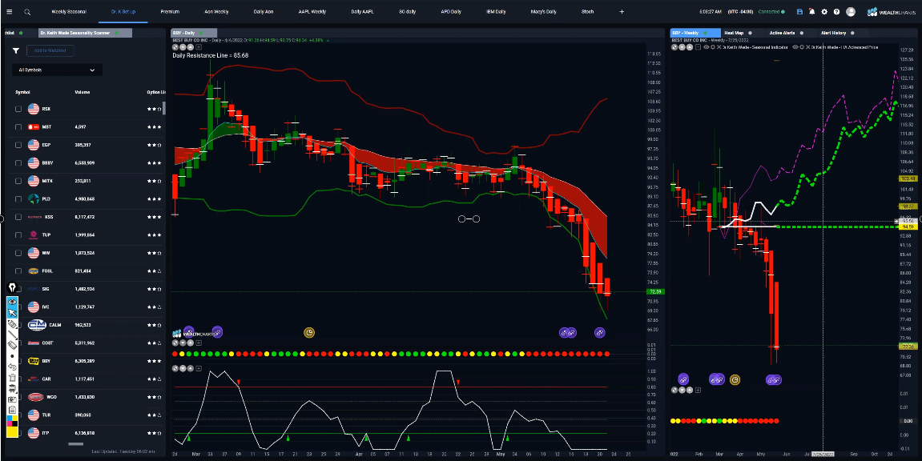Expand the weekly lower pane plus button
The height and width of the screenshot is (461, 922).
click(x=697, y=389)
